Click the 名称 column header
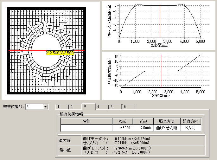 pyautogui.click(x=86, y=121)
